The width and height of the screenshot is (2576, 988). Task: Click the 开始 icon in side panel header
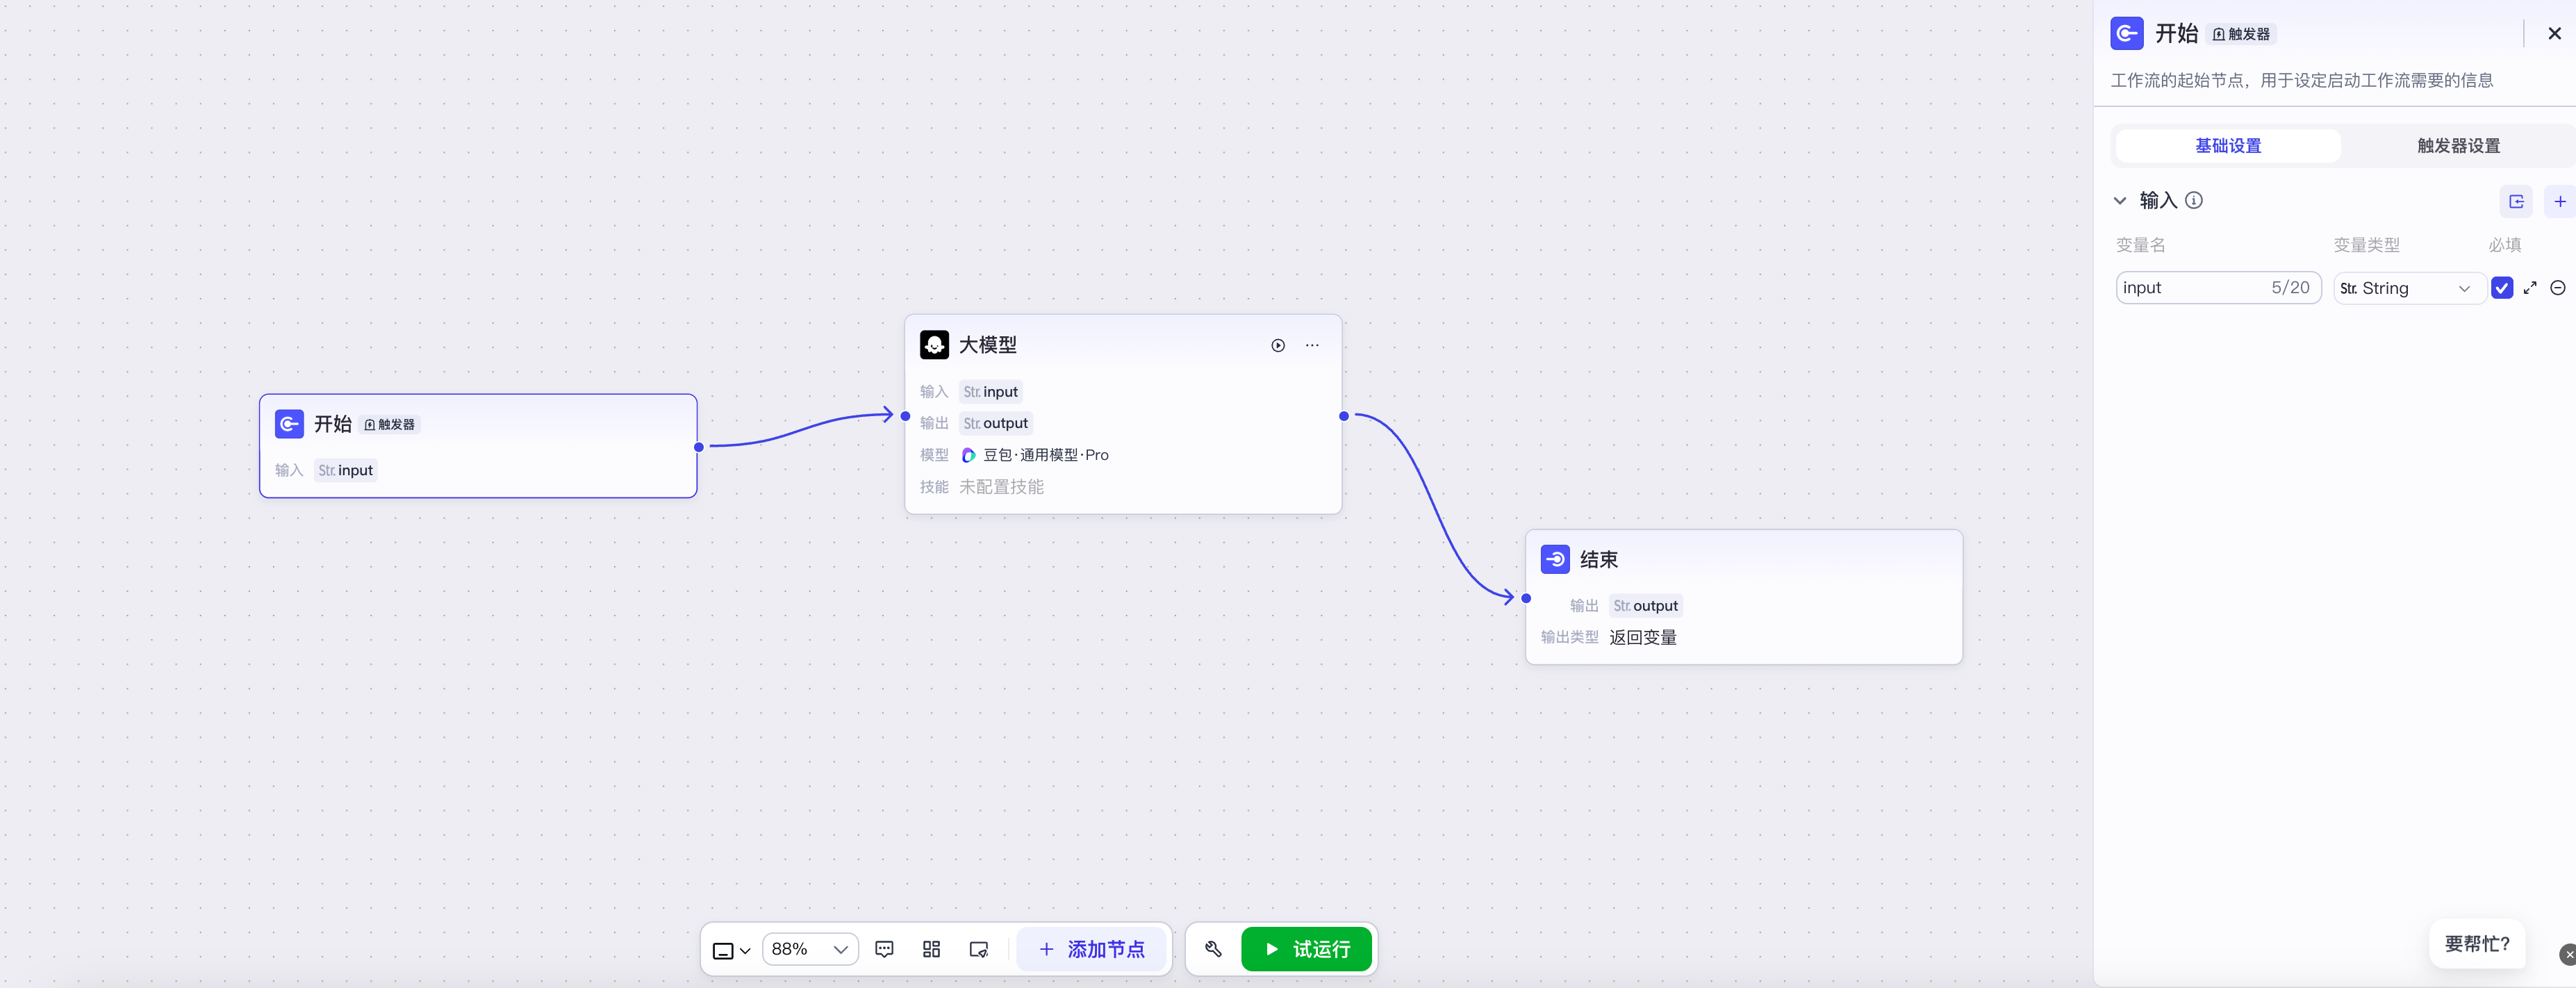coord(2126,33)
